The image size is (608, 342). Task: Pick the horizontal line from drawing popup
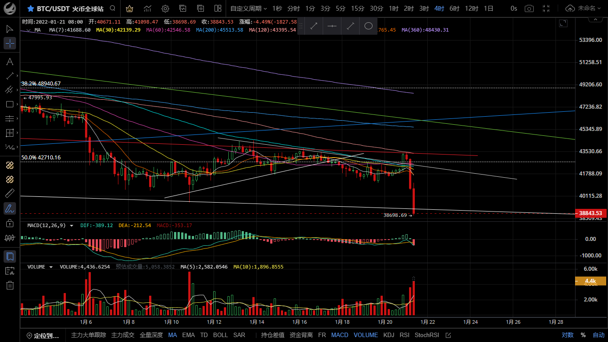point(332,26)
